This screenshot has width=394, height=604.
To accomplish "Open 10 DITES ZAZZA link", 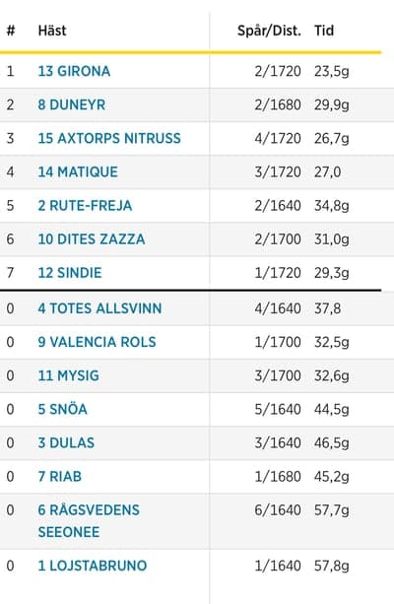I will point(92,239).
